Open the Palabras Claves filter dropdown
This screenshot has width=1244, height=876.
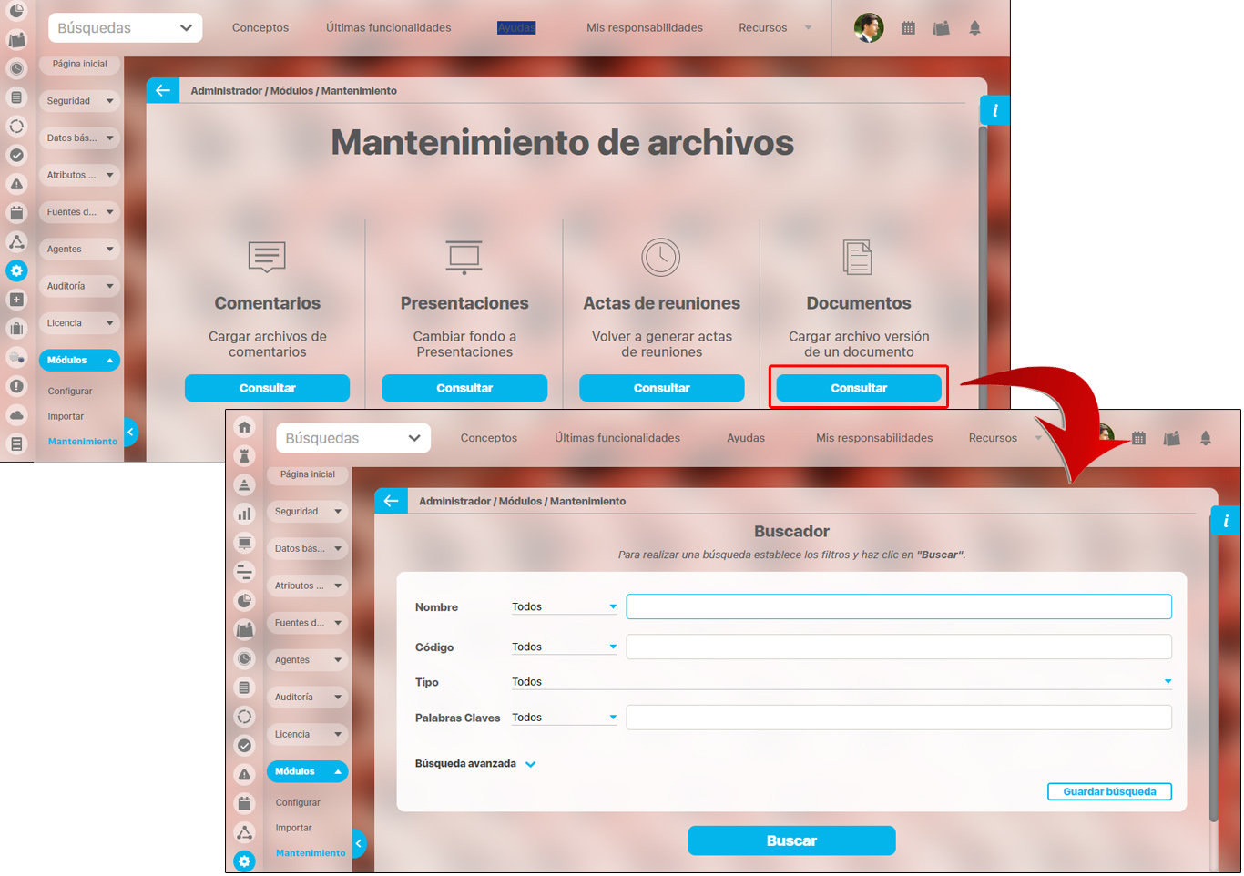(x=564, y=718)
